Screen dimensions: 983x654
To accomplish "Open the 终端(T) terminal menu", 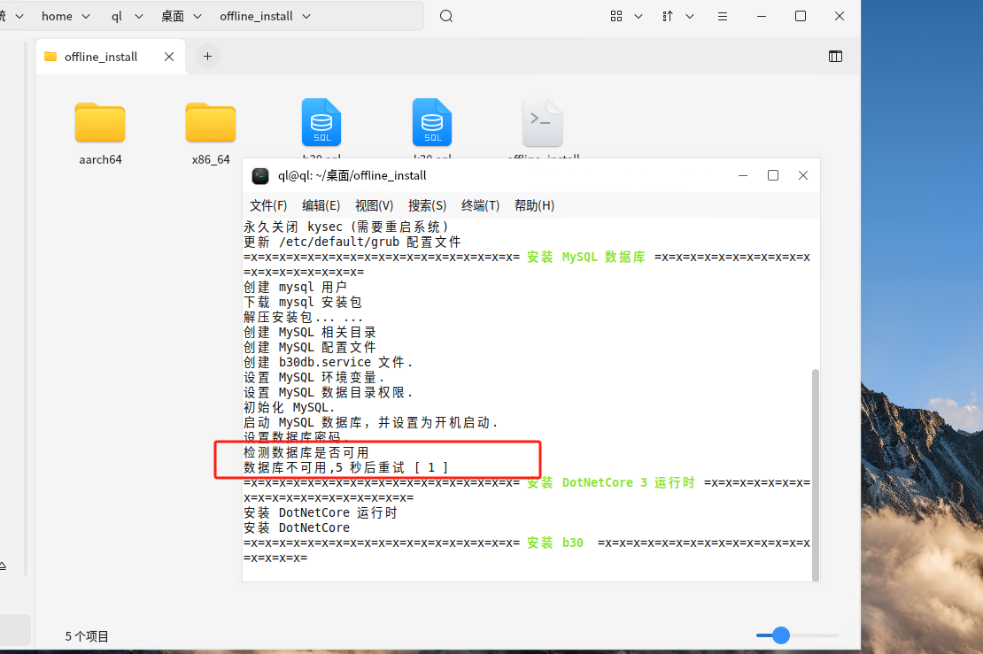I will (x=480, y=205).
